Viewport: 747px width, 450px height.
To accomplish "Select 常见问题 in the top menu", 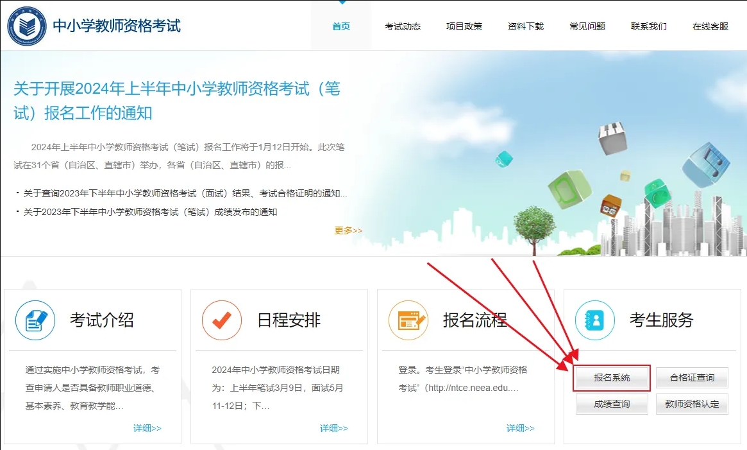I will (587, 26).
